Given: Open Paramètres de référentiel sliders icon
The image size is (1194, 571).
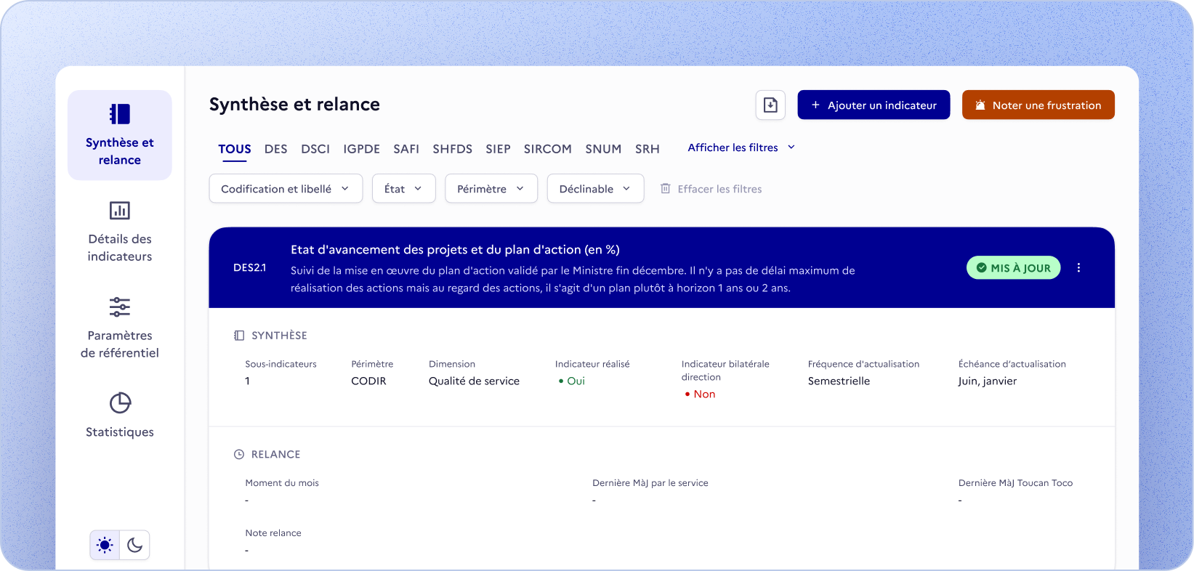Looking at the screenshot, I should click(x=120, y=307).
